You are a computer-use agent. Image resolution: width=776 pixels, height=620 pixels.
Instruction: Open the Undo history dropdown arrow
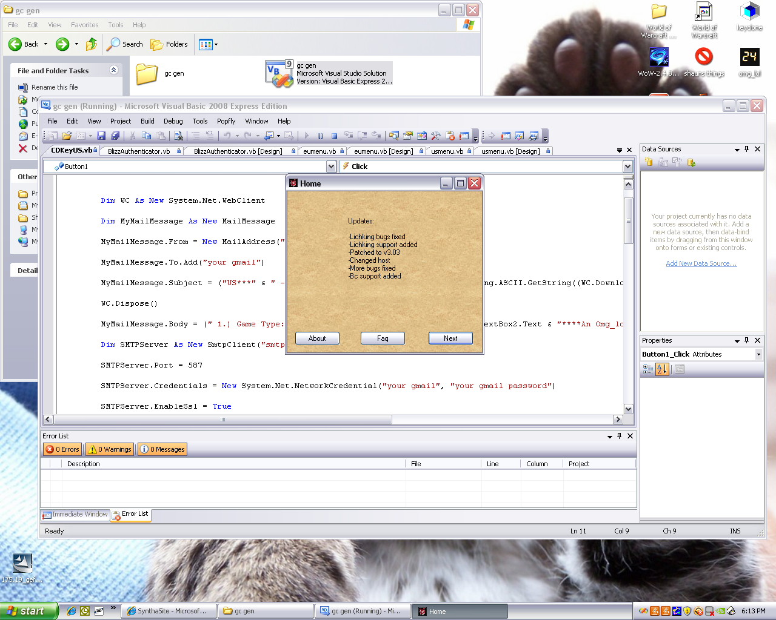click(237, 136)
